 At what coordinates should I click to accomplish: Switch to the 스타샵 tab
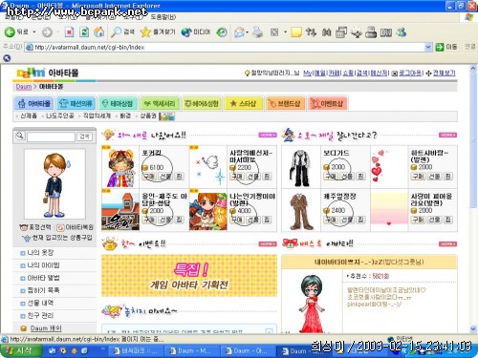pos(244,103)
